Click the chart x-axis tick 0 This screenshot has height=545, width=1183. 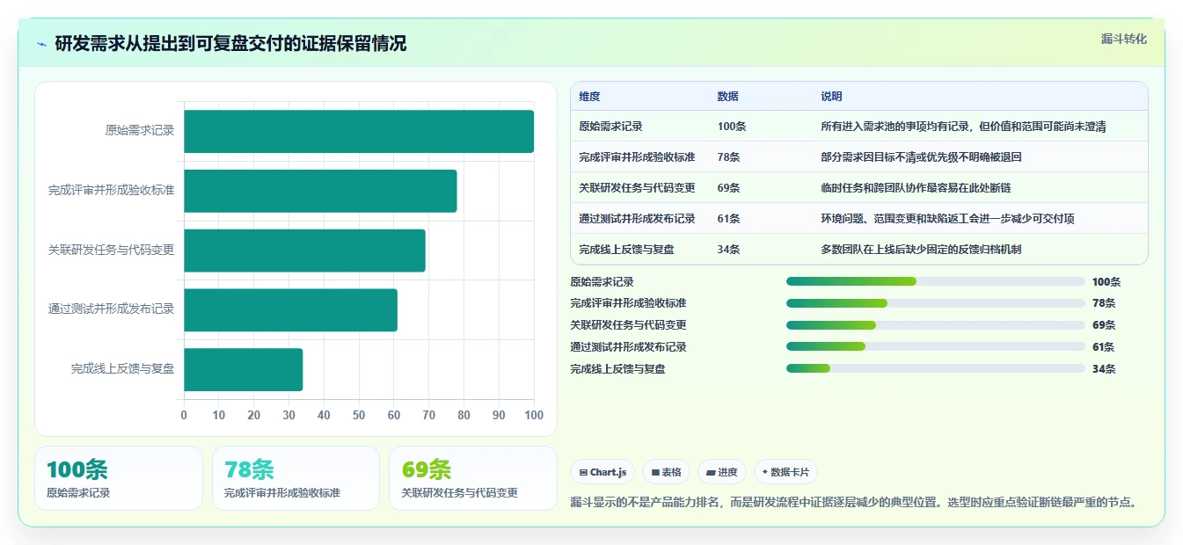pos(184,416)
